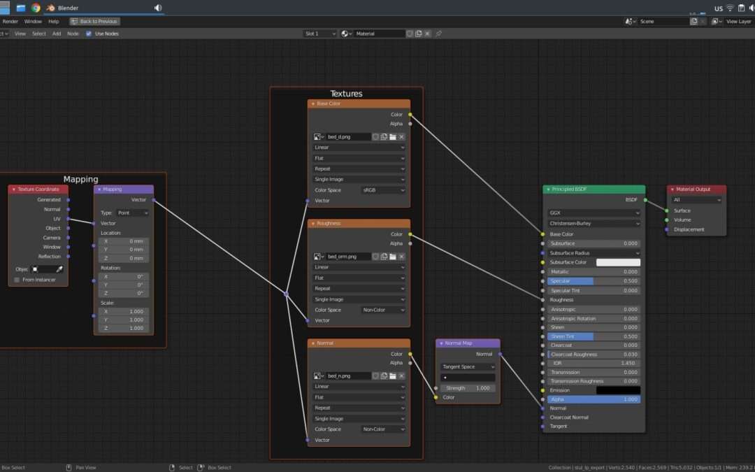Toggle the From Instancer checkbox in Texture Coordinate node
The height and width of the screenshot is (472, 755).
16,279
